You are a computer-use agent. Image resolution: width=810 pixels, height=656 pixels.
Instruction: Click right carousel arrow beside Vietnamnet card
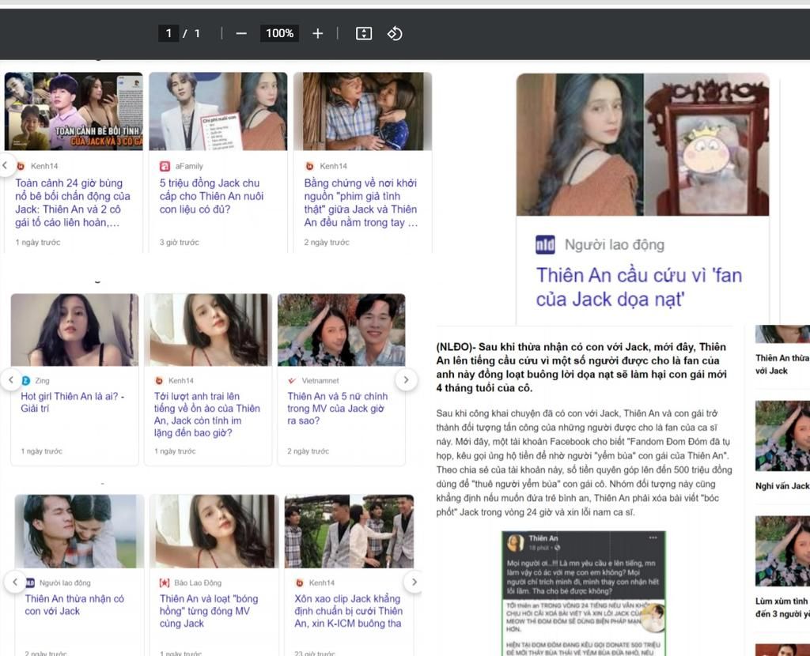[406, 380]
